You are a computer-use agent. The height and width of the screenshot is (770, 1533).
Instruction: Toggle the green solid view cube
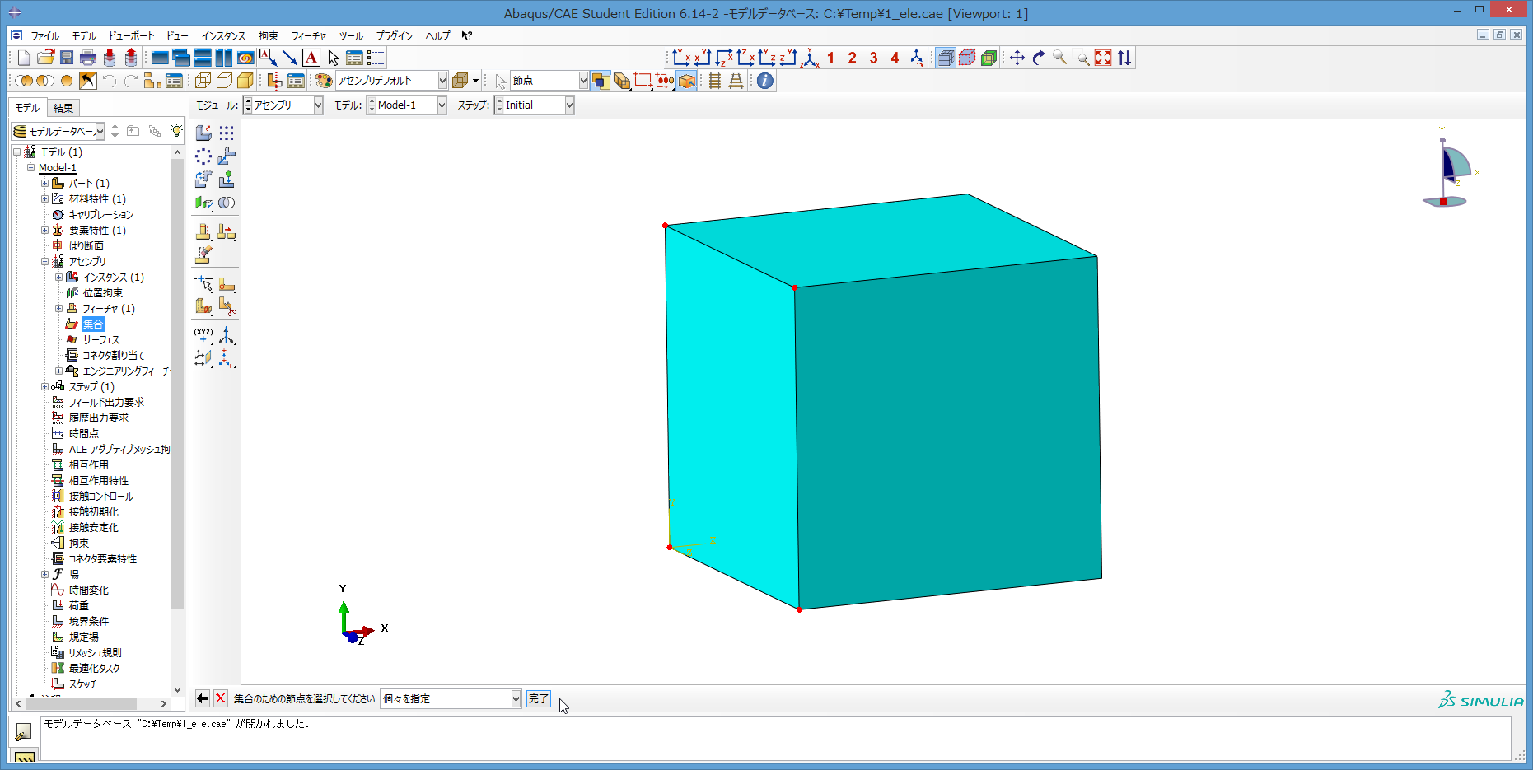tap(989, 58)
